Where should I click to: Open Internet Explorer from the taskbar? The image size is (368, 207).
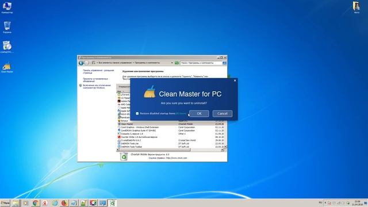55,203
